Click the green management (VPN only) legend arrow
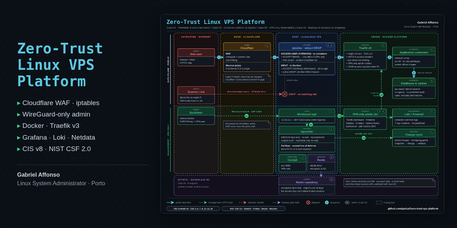The image size is (457, 228). click(203, 202)
